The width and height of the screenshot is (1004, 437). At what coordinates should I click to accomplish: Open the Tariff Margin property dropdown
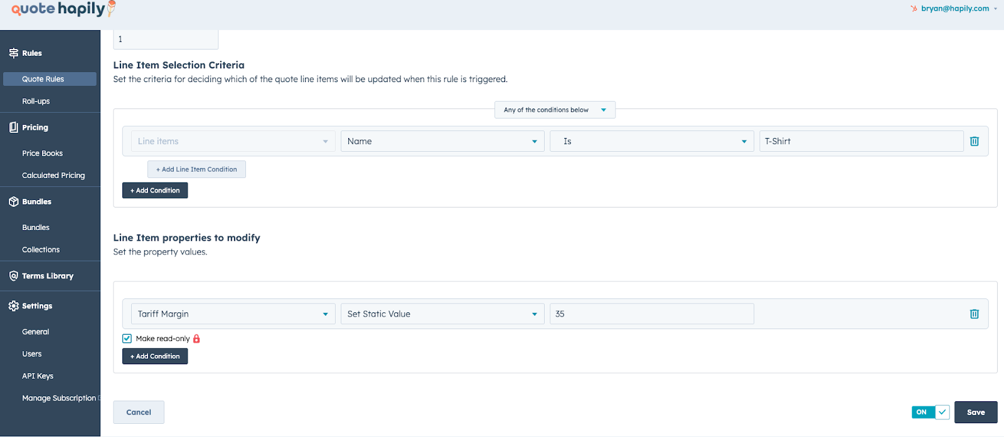[233, 314]
